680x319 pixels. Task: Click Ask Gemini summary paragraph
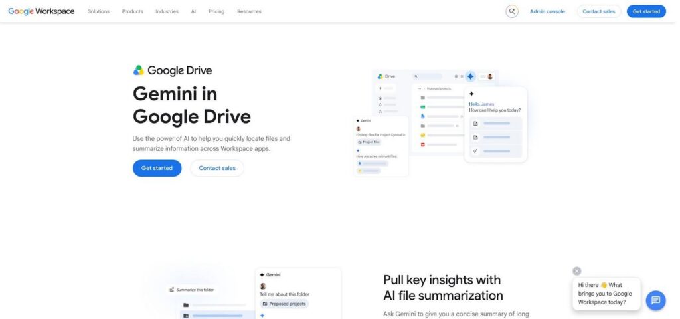click(x=456, y=314)
